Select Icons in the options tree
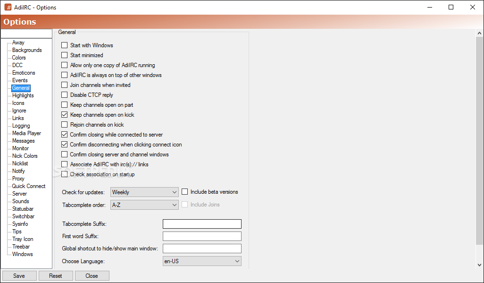 pyautogui.click(x=18, y=103)
